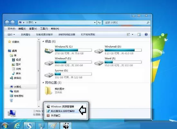The width and height of the screenshot is (177, 129).
Task: Click the 我的图片 folder icon
Action: pyautogui.click(x=49, y=90)
